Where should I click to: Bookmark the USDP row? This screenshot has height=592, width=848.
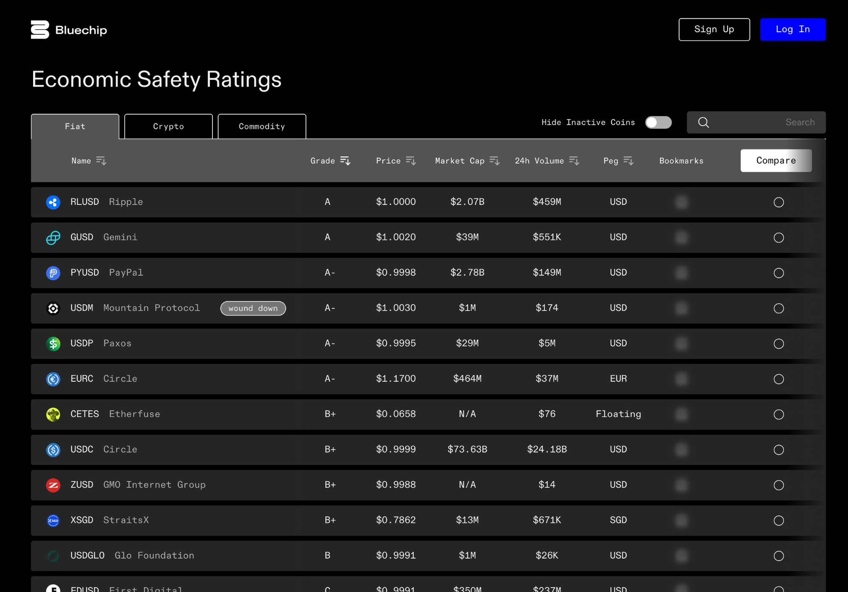[681, 343]
